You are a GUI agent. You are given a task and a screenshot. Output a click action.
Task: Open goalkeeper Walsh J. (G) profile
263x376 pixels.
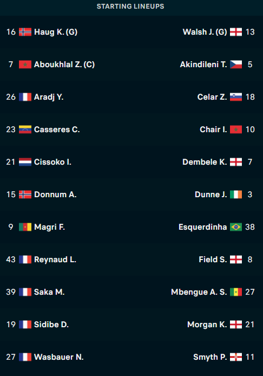point(205,32)
